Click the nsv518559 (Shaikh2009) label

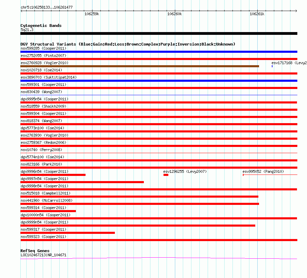click(43, 106)
